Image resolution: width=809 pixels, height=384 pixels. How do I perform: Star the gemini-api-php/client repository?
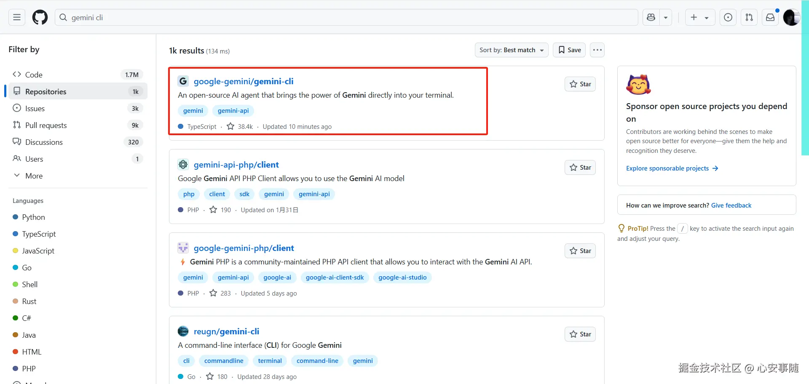pos(580,168)
